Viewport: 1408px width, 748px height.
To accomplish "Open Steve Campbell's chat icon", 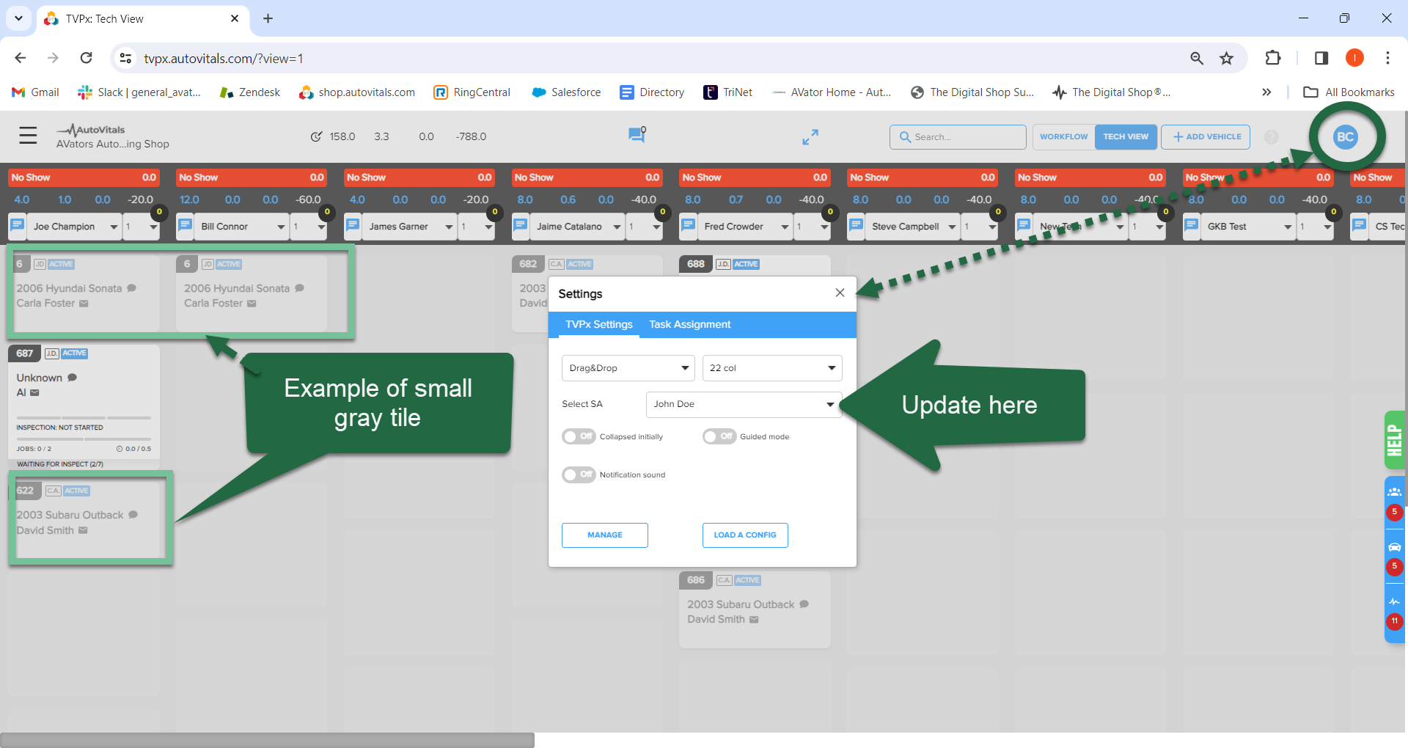I will click(x=856, y=226).
